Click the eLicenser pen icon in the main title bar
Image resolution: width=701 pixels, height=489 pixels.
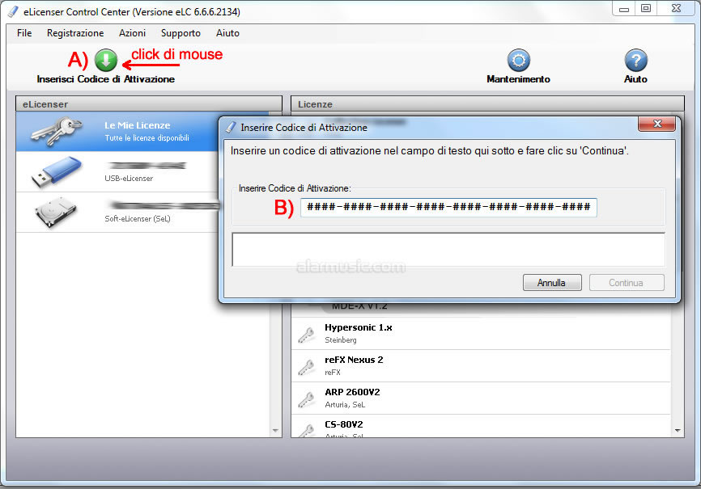tap(14, 11)
